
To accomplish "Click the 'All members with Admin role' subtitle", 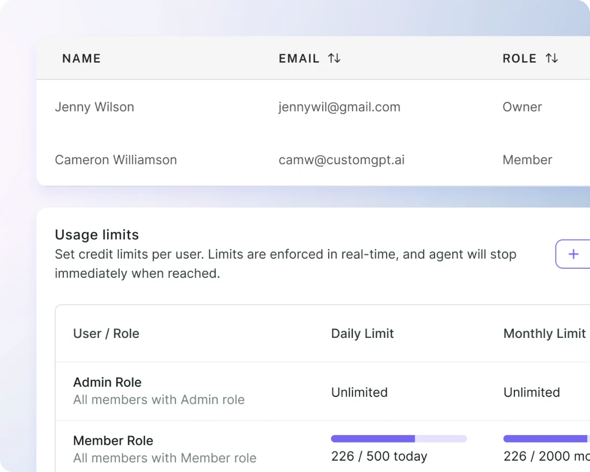I will 159,400.
